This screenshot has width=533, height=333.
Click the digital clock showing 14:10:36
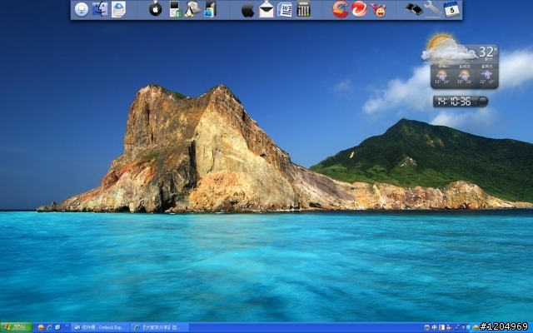coord(454,102)
